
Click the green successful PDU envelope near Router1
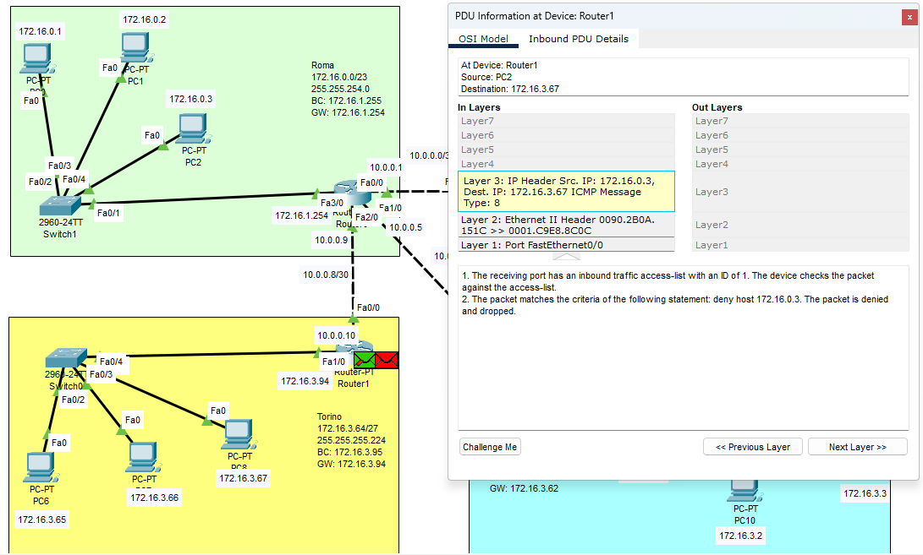(x=365, y=359)
